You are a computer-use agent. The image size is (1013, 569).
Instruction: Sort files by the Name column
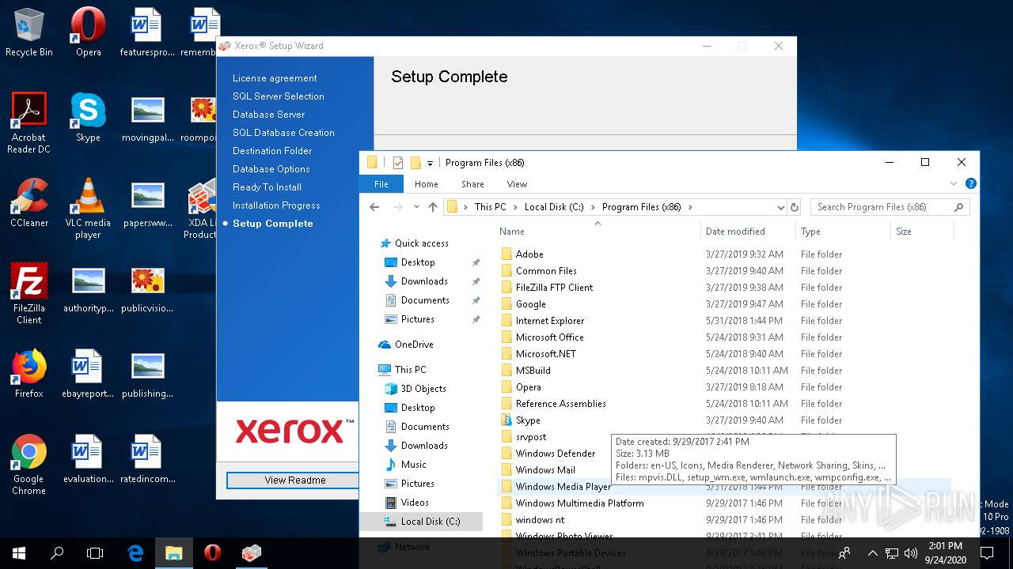tap(599, 232)
